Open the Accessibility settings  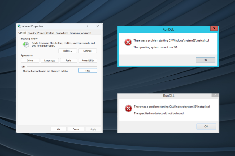pos(88,60)
